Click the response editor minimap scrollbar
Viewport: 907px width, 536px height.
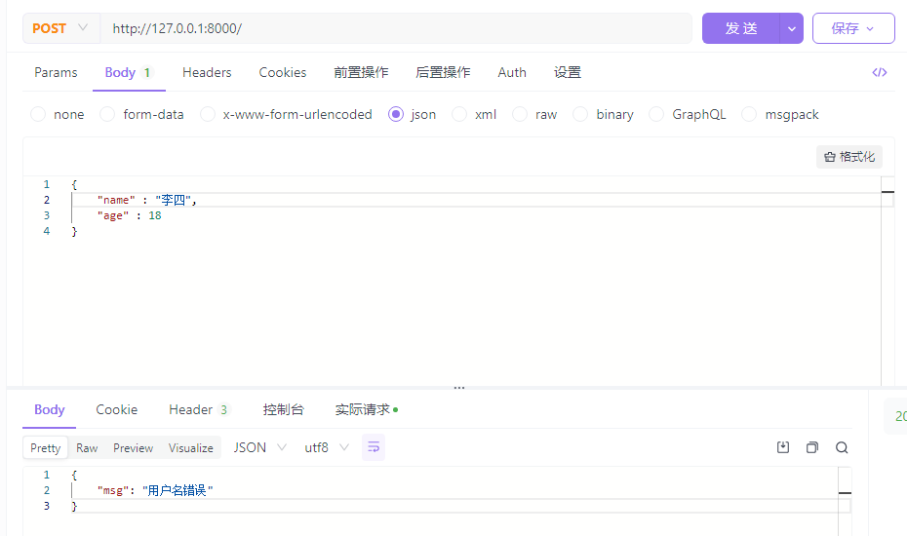coord(846,501)
